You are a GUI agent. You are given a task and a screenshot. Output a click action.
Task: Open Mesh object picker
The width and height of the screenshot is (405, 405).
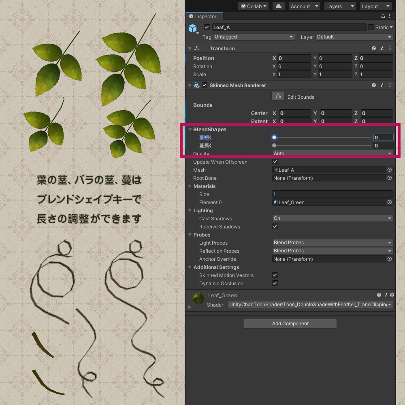point(390,170)
